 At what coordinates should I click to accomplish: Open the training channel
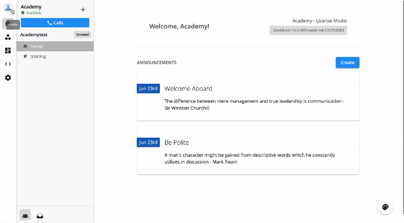coord(55,56)
